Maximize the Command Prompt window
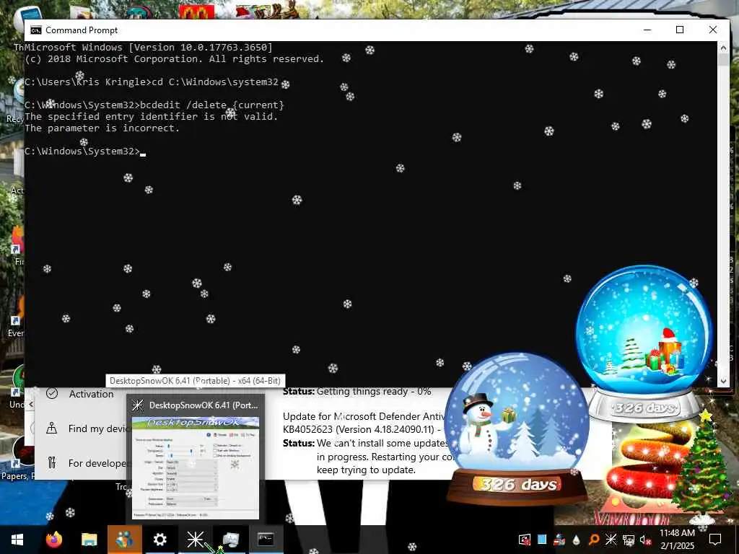 click(680, 30)
